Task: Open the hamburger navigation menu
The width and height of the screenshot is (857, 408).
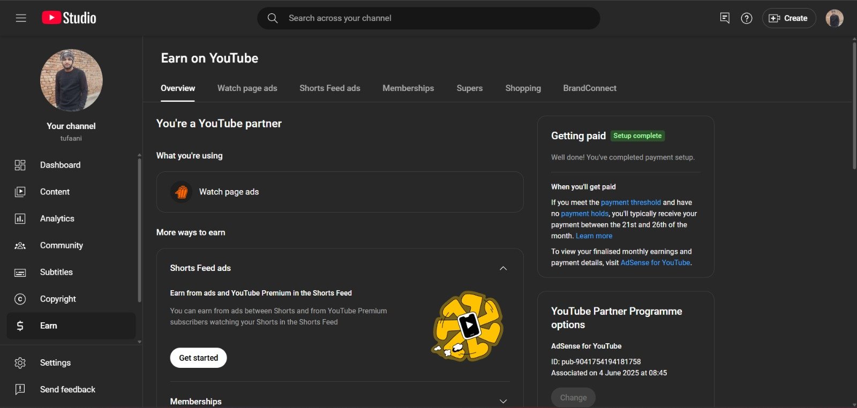Action: pos(21,18)
